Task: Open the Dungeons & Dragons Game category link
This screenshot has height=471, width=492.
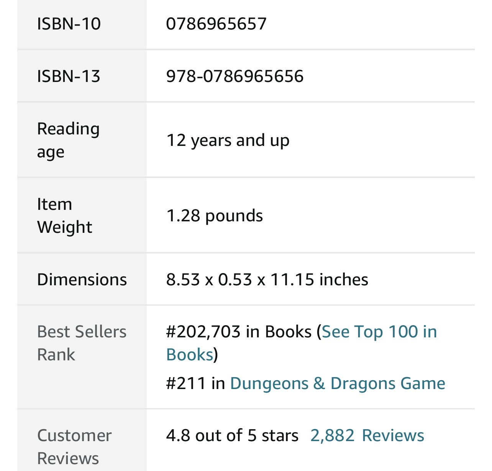Action: [338, 383]
